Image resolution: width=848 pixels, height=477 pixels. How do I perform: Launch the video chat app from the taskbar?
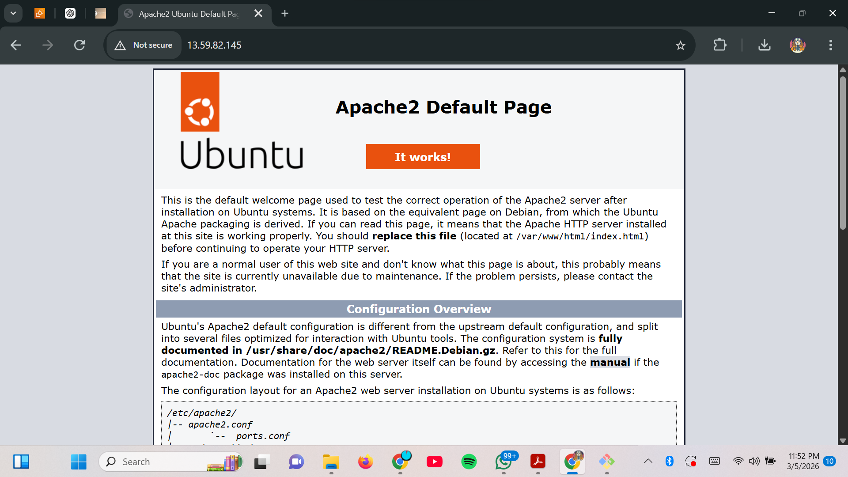pyautogui.click(x=296, y=462)
